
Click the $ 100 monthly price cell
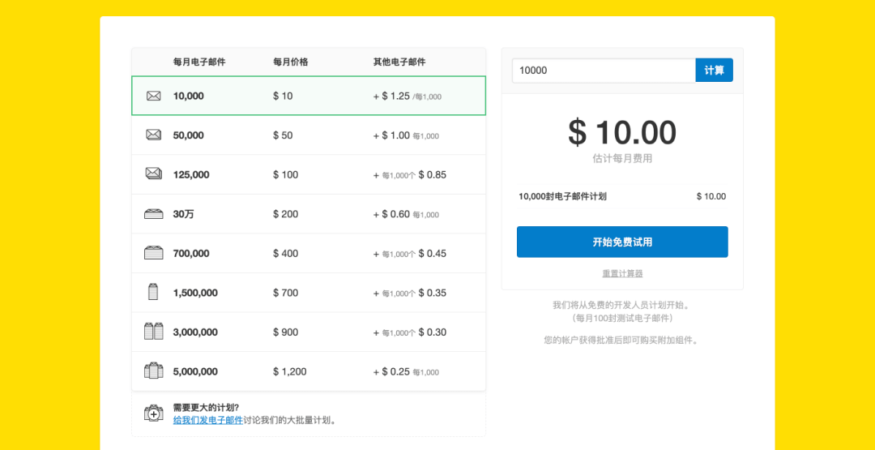coord(286,175)
